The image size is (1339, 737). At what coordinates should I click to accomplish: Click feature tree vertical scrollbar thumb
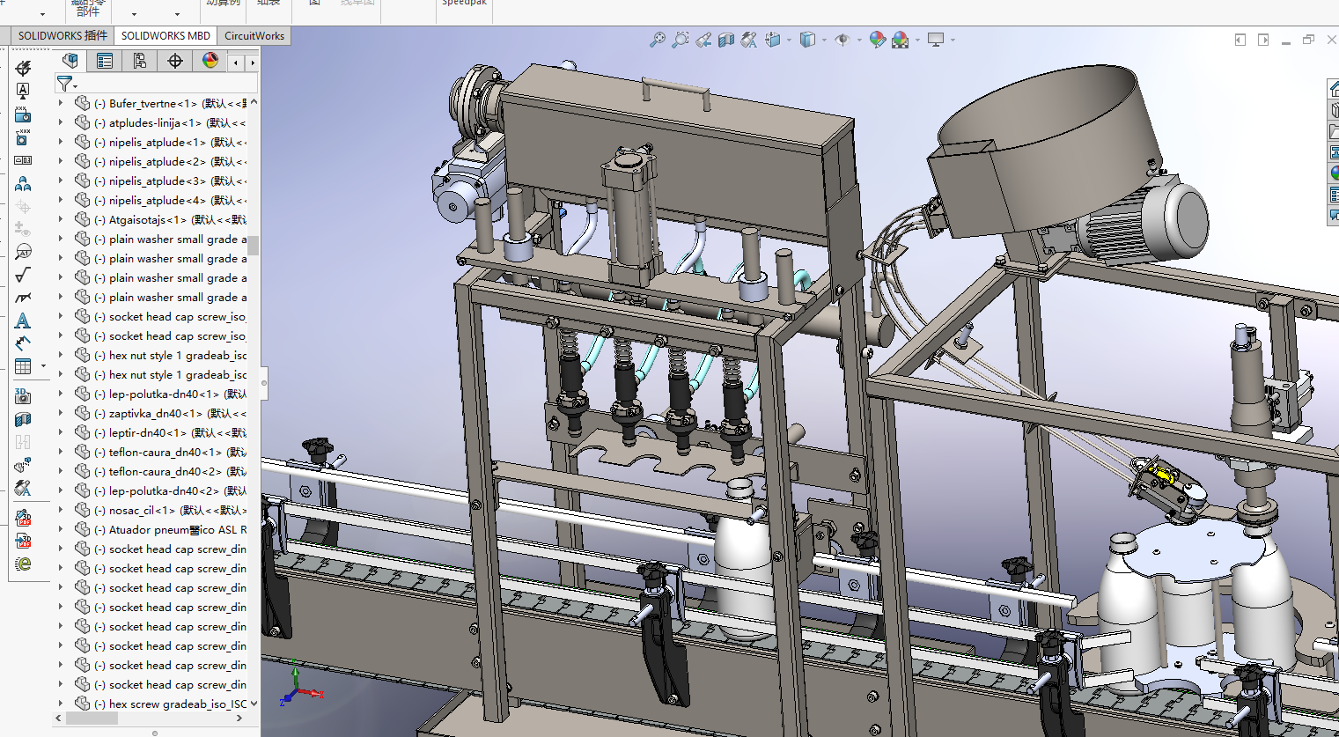[254, 245]
